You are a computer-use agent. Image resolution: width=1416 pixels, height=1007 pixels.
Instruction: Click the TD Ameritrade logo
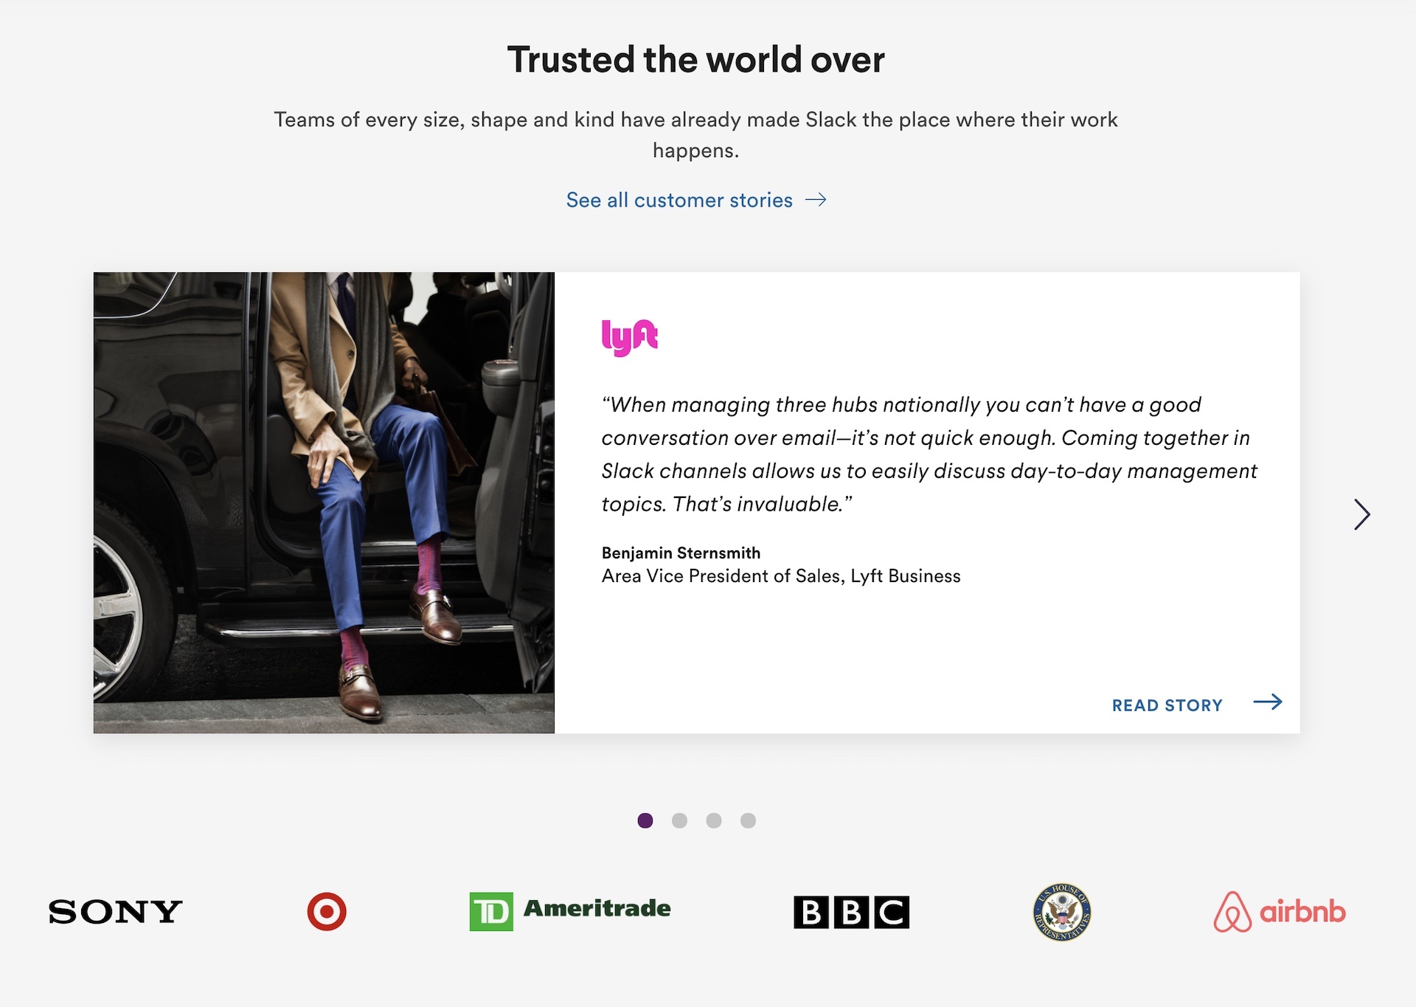[570, 911]
